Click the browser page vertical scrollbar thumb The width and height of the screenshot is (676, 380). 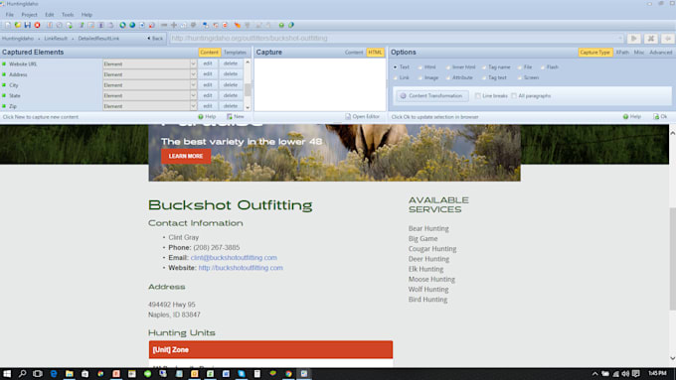[672, 258]
